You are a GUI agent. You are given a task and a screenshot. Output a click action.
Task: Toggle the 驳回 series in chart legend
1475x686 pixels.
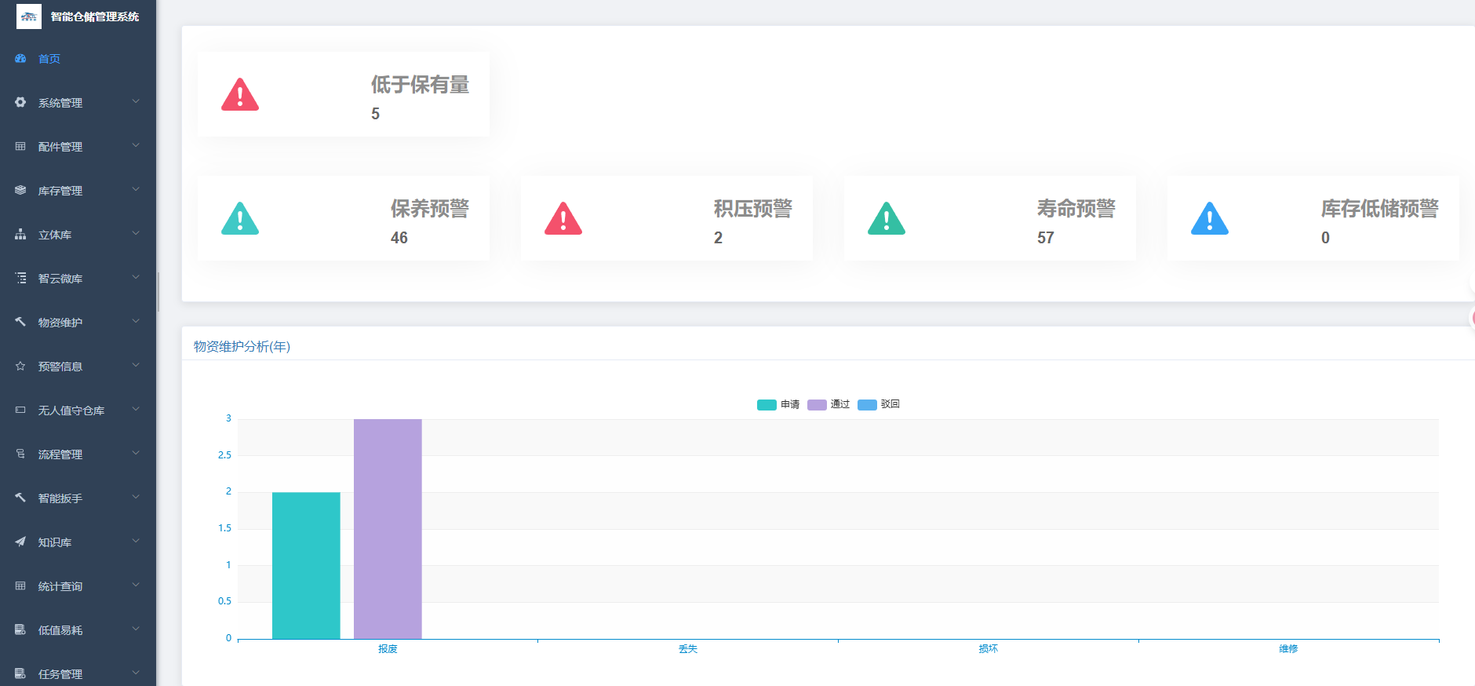click(879, 405)
